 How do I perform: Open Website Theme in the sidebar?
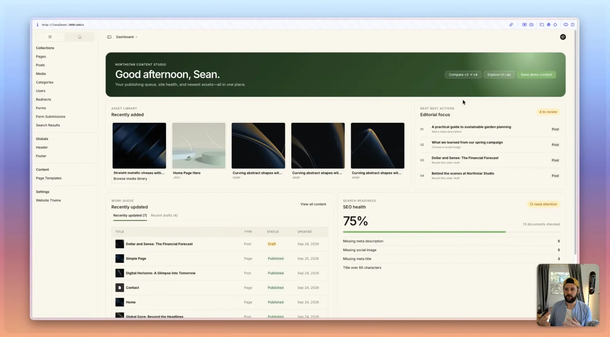click(x=49, y=200)
